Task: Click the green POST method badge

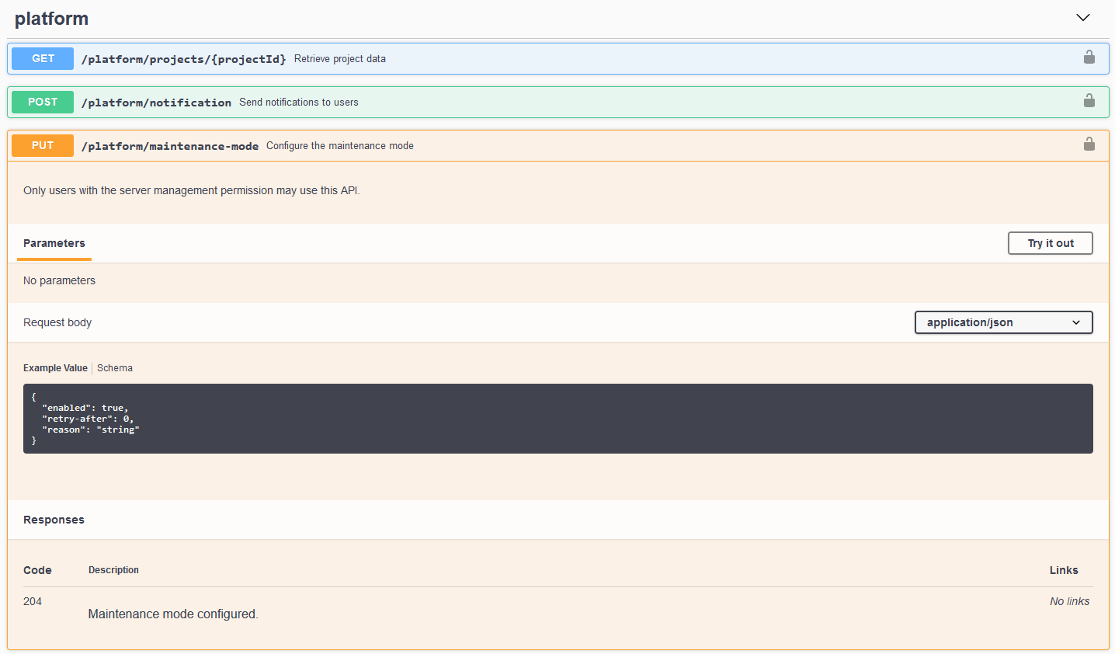Action: (43, 103)
